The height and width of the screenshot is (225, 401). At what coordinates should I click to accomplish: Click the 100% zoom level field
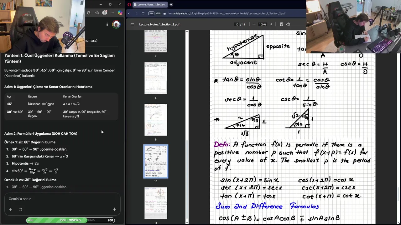(x=263, y=24)
